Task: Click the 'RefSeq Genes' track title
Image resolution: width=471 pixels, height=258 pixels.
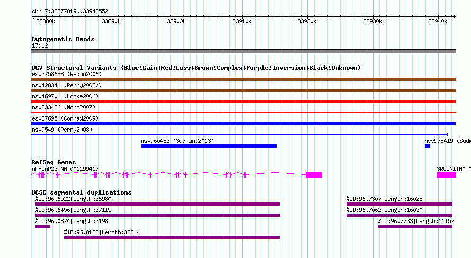Action: [x=53, y=162]
